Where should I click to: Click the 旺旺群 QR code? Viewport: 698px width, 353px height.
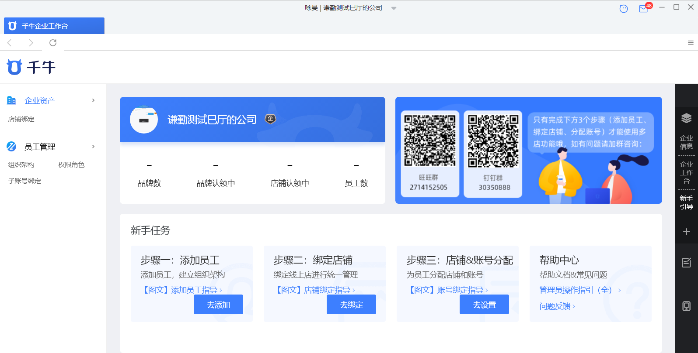(429, 141)
